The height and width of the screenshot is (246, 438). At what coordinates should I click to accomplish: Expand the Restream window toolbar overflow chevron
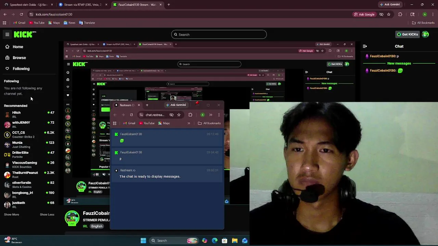coord(210,115)
